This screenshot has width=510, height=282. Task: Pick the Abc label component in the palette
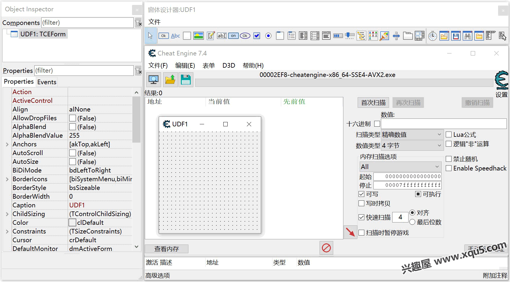175,36
